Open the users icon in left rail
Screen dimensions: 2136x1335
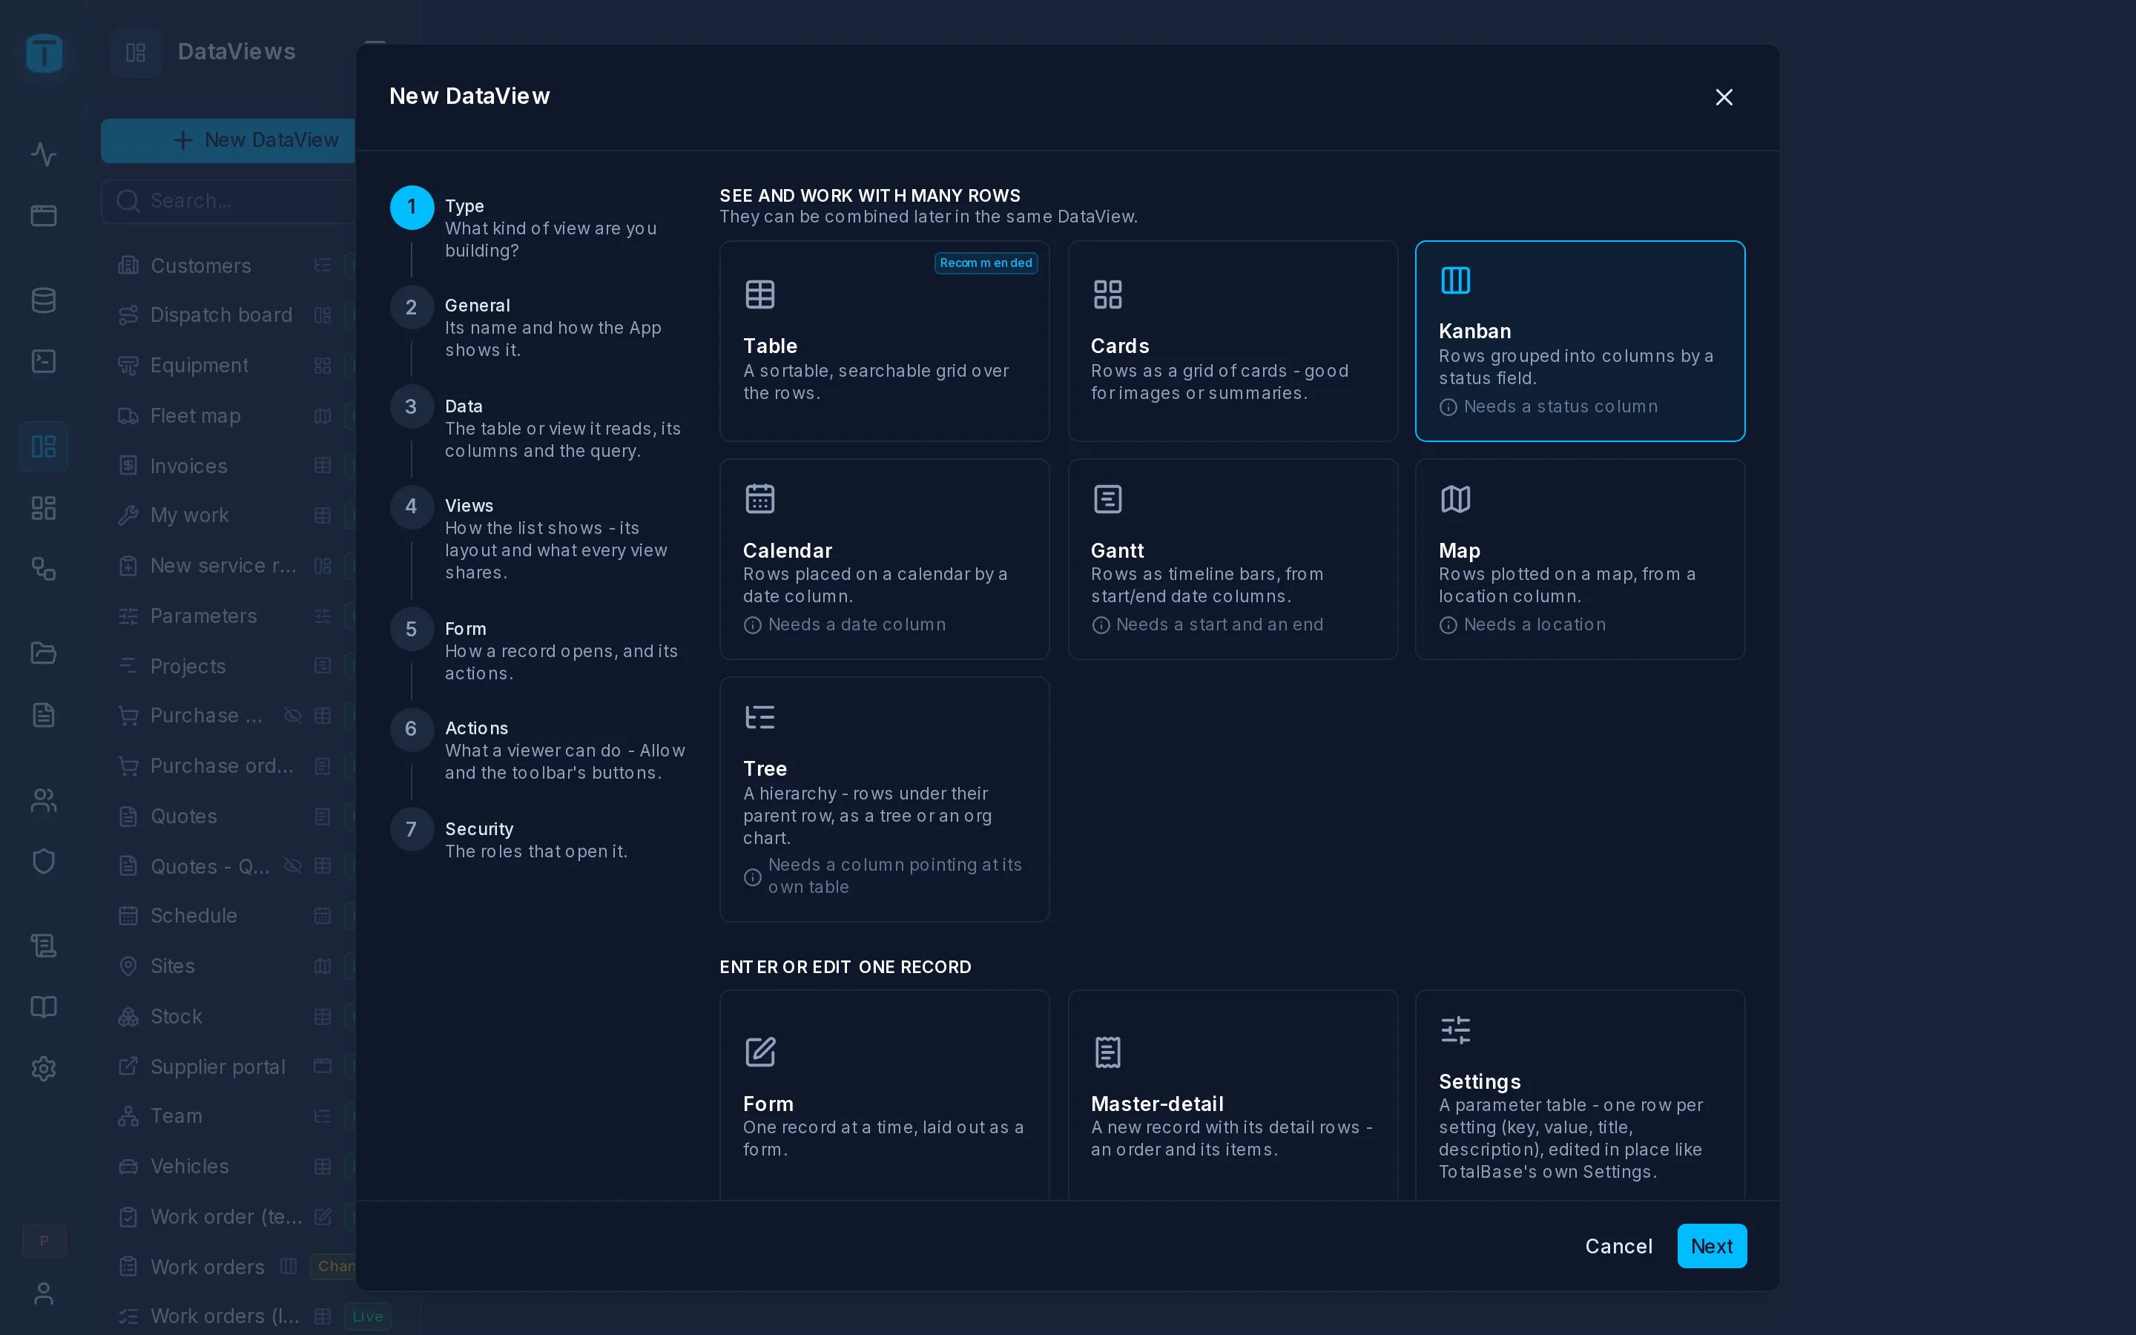tap(43, 800)
